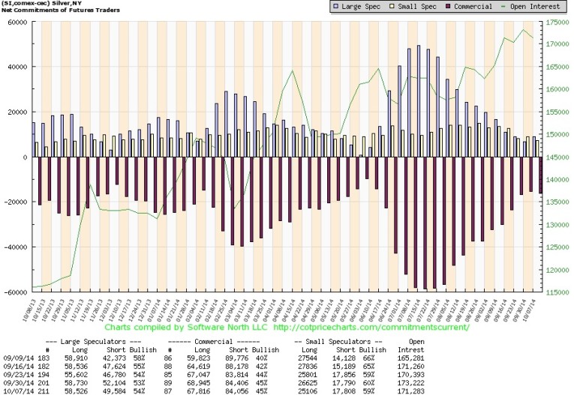Click the Charts compiled by Software North text

[x=189, y=327]
